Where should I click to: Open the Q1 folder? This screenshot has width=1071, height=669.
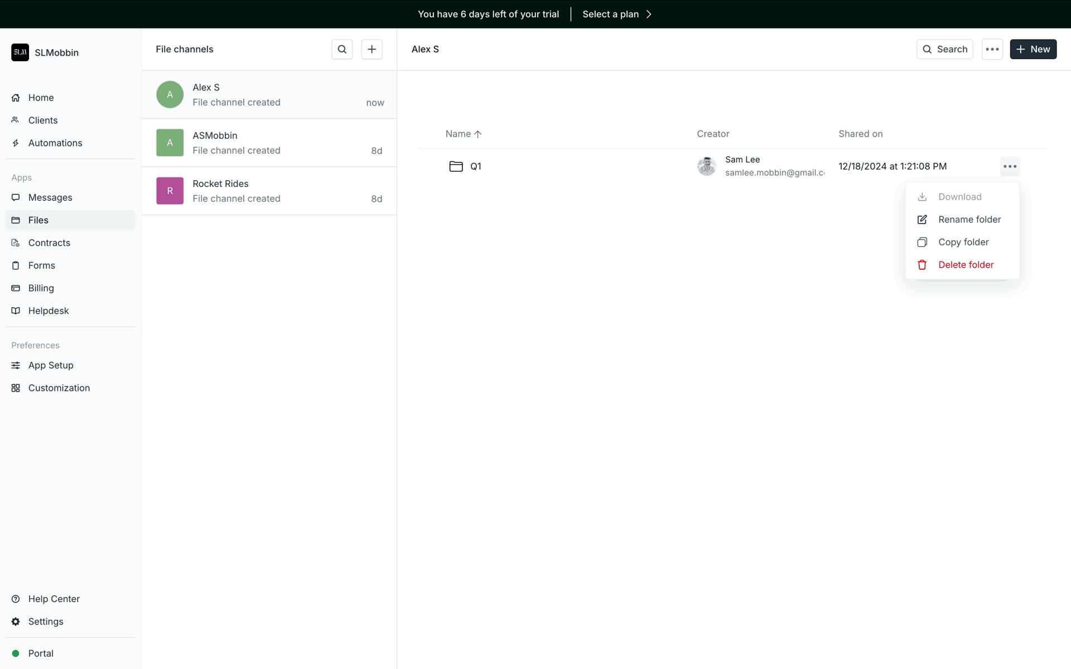pos(465,166)
